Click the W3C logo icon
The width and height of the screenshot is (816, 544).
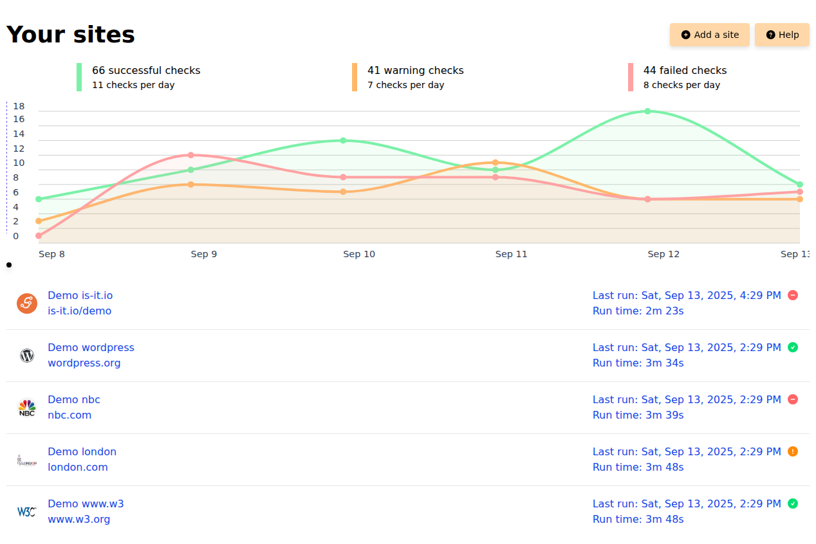click(x=27, y=512)
